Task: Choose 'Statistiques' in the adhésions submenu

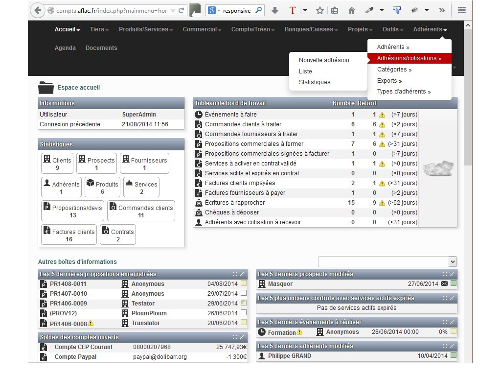Action: (315, 82)
